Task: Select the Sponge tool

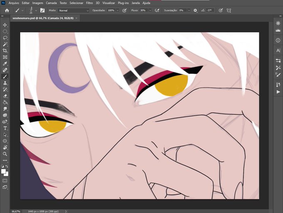Action: click(x=5, y=115)
